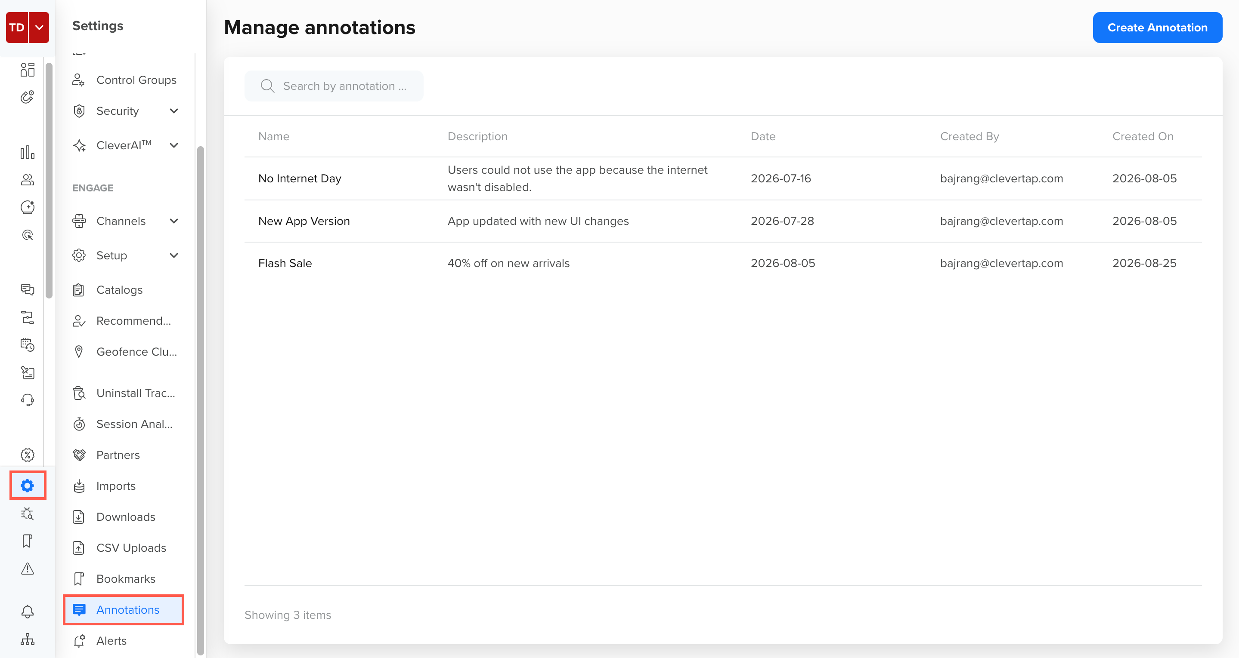Click the bug search debug icon
Viewport: 1239px width, 658px height.
tap(28, 513)
